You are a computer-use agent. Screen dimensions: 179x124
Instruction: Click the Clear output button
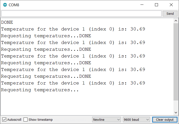(164, 119)
